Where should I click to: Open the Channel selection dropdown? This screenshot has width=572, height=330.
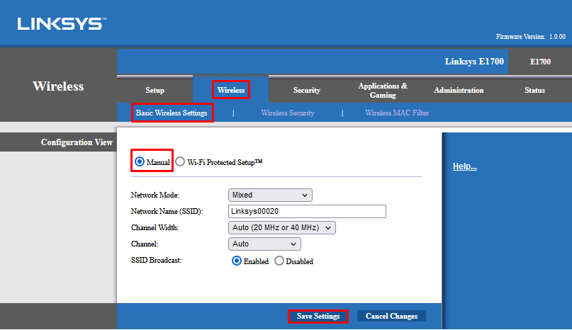pos(264,244)
